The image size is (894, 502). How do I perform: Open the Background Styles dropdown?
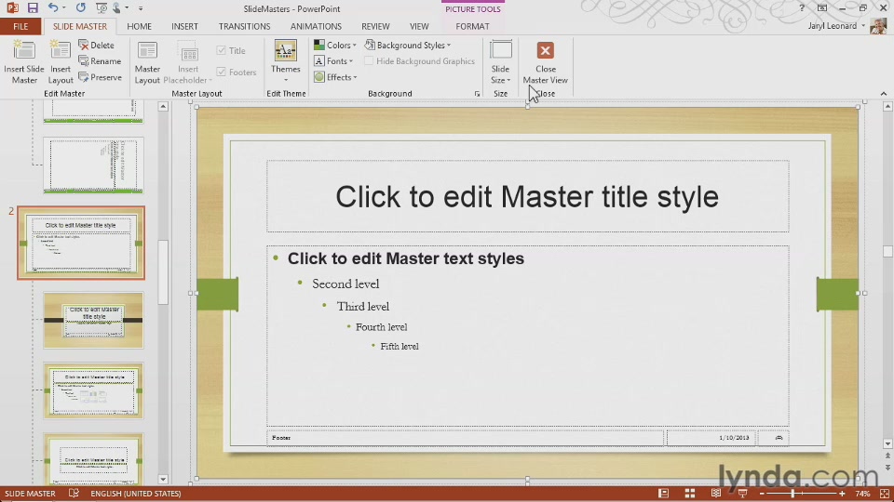408,45
